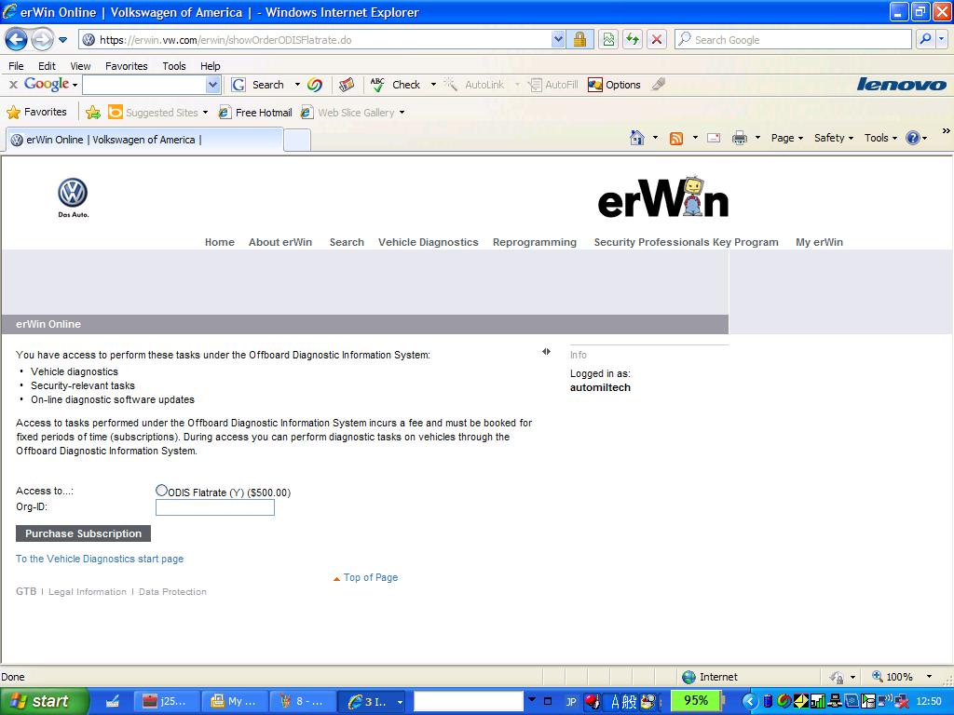Open the Legal Information footer link
This screenshot has width=954, height=715.
point(88,591)
